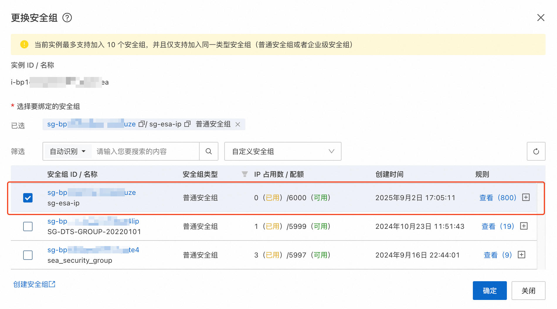Open the 自动识别 search type dropdown
This screenshot has width=557, height=309.
pos(68,151)
